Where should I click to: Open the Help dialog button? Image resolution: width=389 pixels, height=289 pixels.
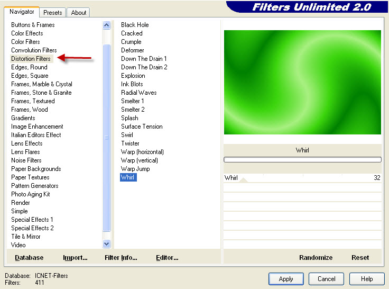click(x=367, y=279)
